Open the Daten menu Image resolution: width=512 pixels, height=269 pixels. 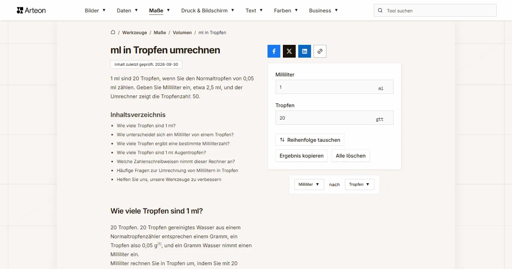[127, 11]
